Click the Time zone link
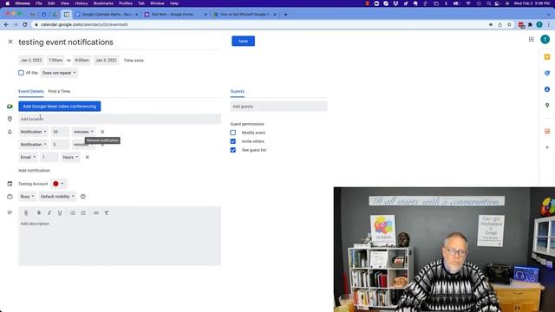 click(x=134, y=61)
